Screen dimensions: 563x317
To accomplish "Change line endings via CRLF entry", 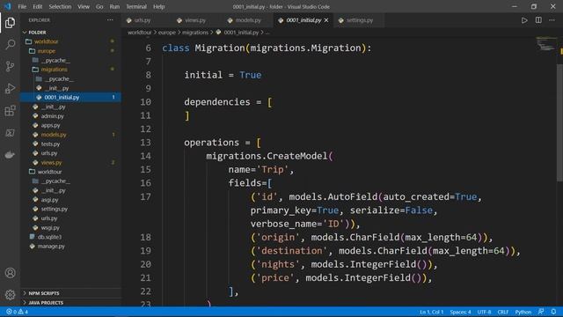I will coord(503,312).
